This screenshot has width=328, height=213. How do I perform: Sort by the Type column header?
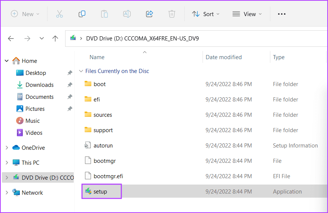click(279, 57)
